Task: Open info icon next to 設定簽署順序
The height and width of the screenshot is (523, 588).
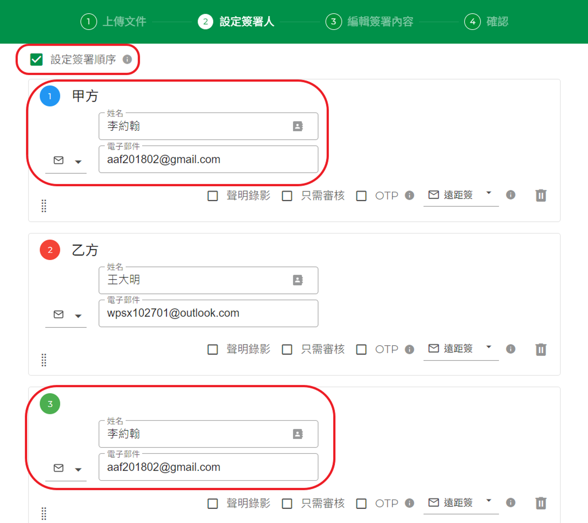Action: pos(127,59)
